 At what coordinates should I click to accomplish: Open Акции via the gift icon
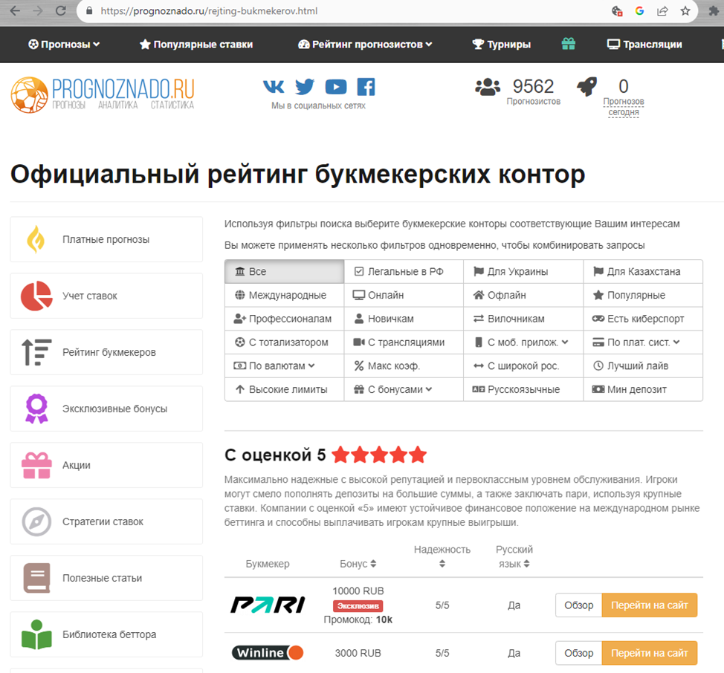(x=36, y=465)
